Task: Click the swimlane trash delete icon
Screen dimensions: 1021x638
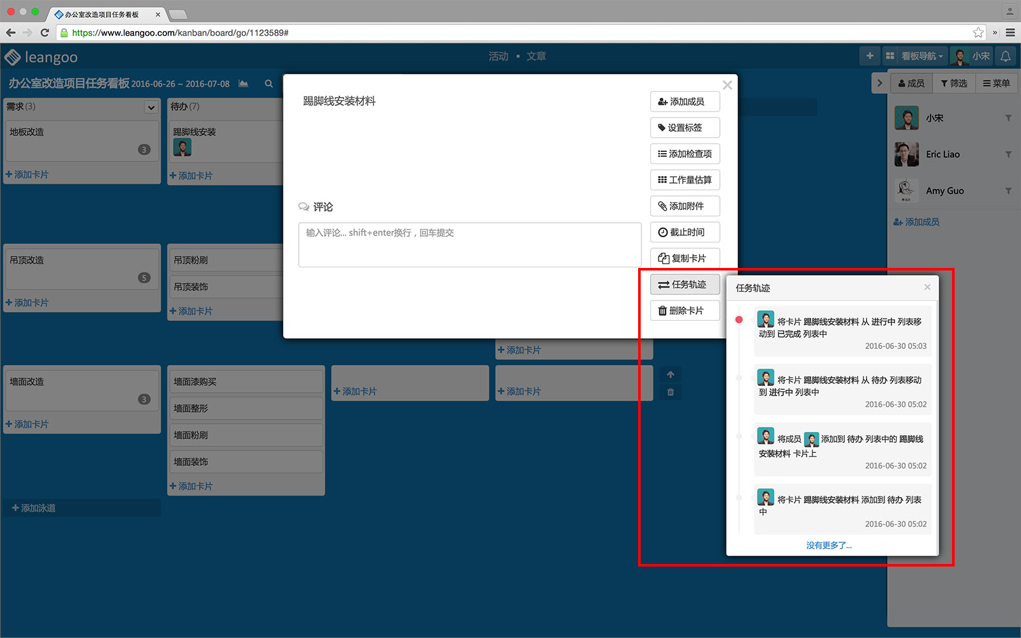Action: 670,392
